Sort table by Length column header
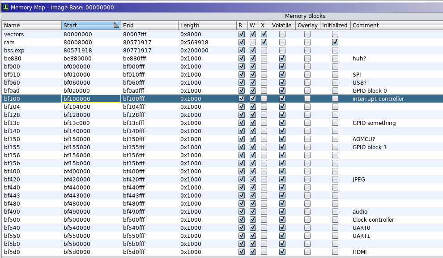Screen dimensions: 443x258 (x=207, y=26)
